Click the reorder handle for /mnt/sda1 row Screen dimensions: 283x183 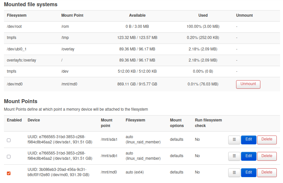(234, 140)
